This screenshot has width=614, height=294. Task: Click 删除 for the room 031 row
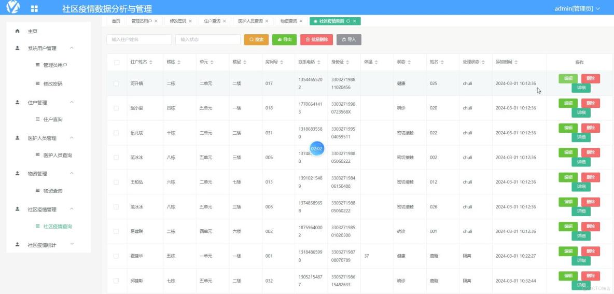591,128
